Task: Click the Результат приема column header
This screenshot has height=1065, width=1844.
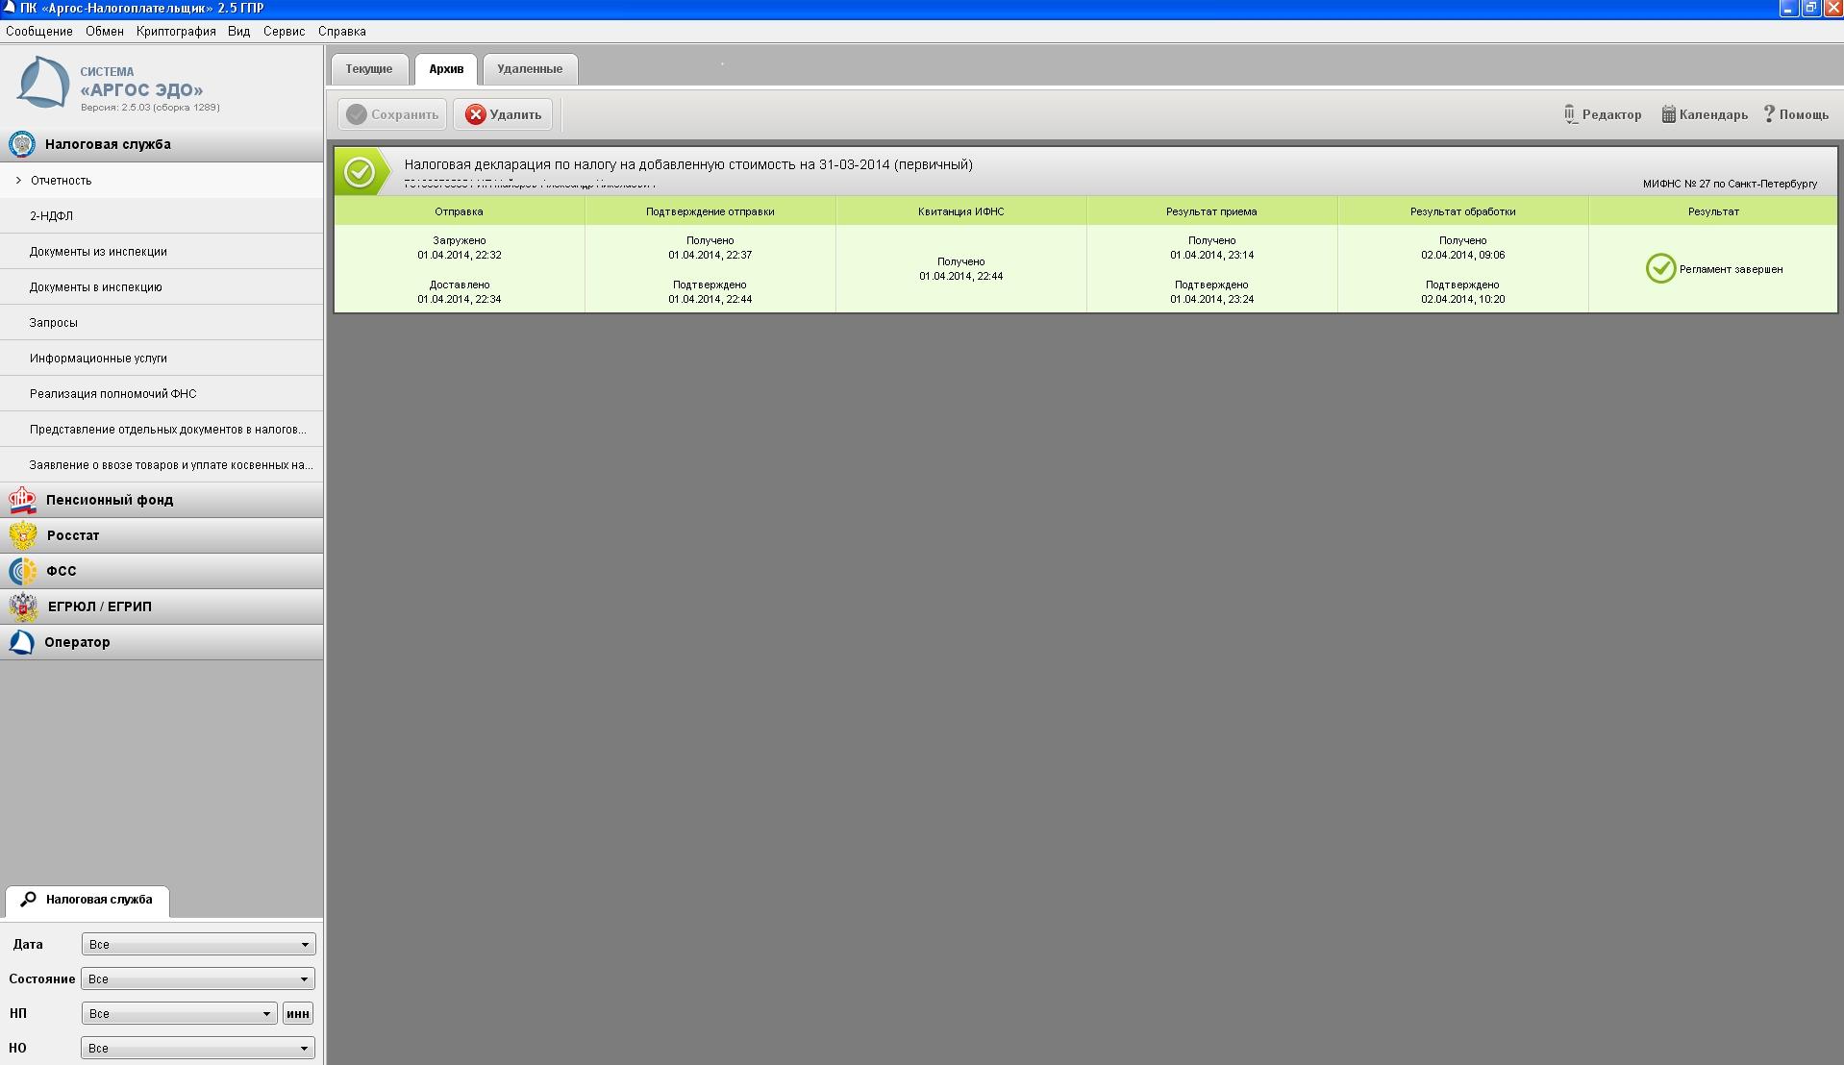Action: [x=1211, y=211]
